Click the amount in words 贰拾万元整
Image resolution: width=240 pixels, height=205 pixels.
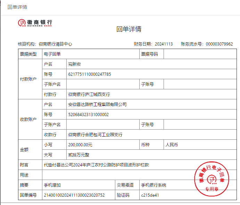click(79, 155)
